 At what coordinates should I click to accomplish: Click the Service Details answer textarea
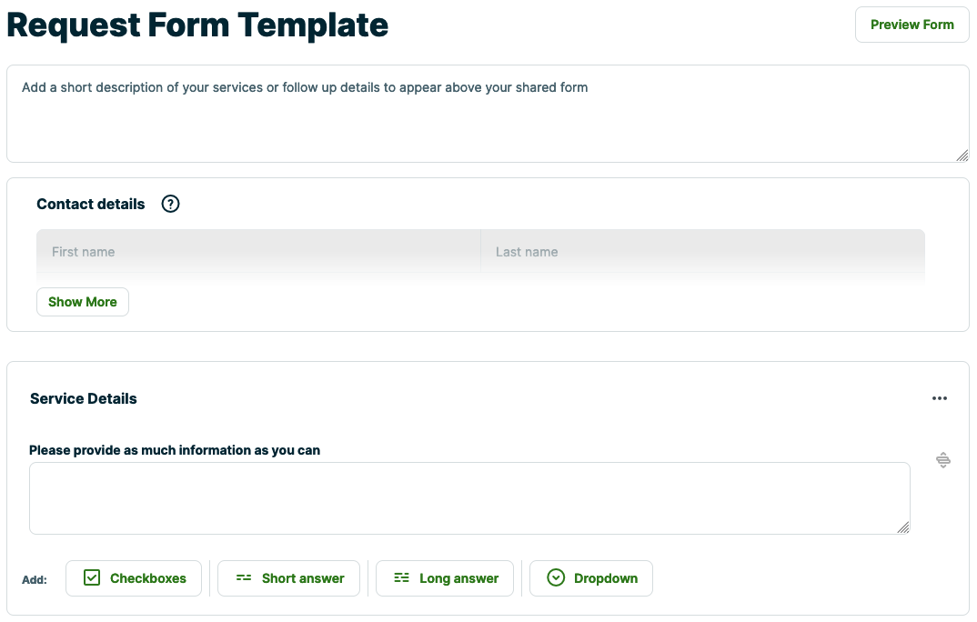[468, 497]
